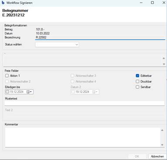Open the Status wählen dropdown

tap(57, 44)
